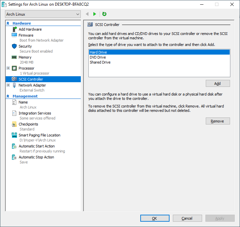Image resolution: width=240 pixels, height=227 pixels.
Task: Choose Shared Drive from the drive types
Action: [x=100, y=62]
